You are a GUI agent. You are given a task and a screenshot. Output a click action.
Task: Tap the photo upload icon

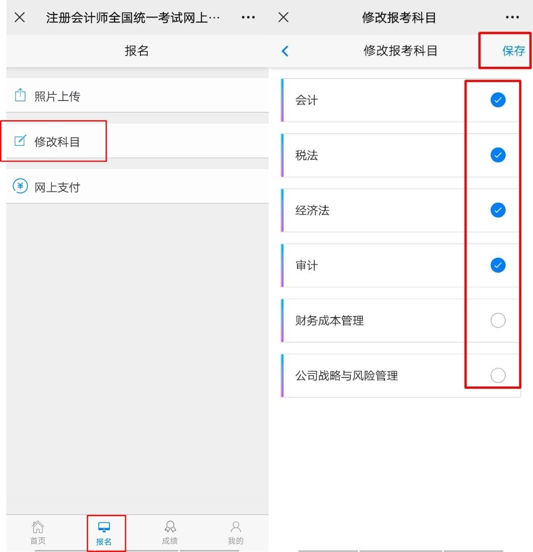pyautogui.click(x=20, y=96)
